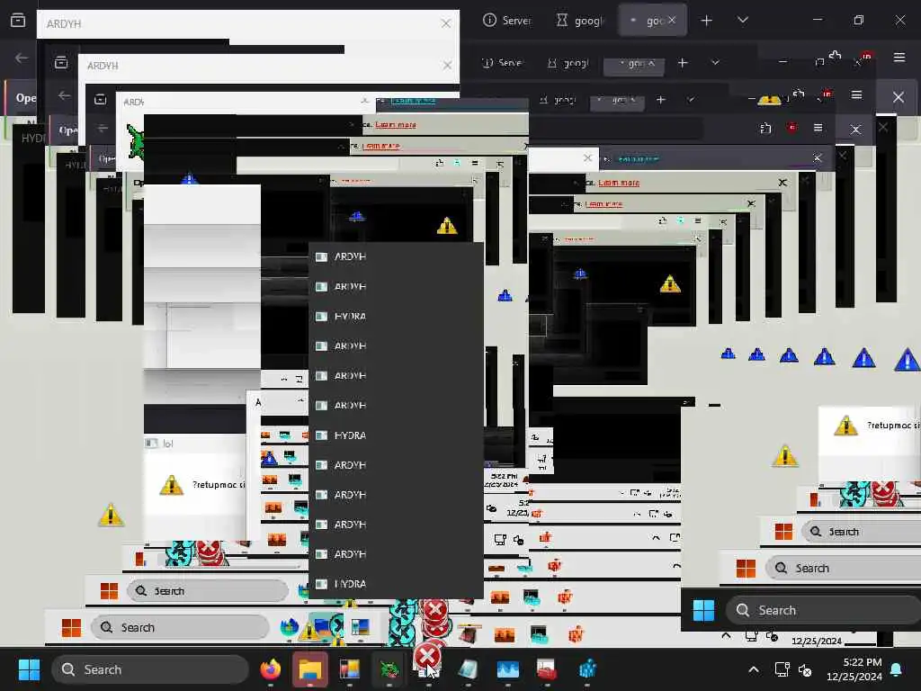Open a new tab in topmost browser
This screenshot has width=921, height=691.
pos(707,20)
